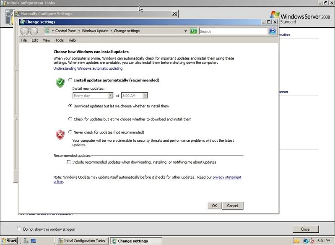Select Never check for updates option
The width and height of the screenshot is (335, 245).
(x=70, y=132)
